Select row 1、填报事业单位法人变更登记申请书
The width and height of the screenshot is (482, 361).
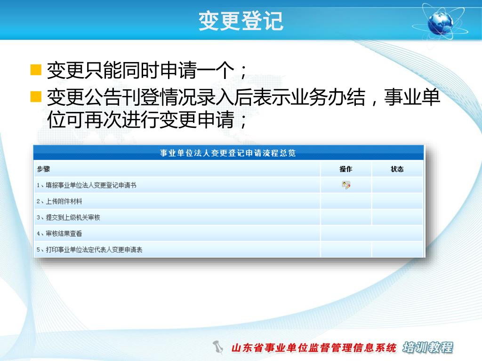point(229,185)
